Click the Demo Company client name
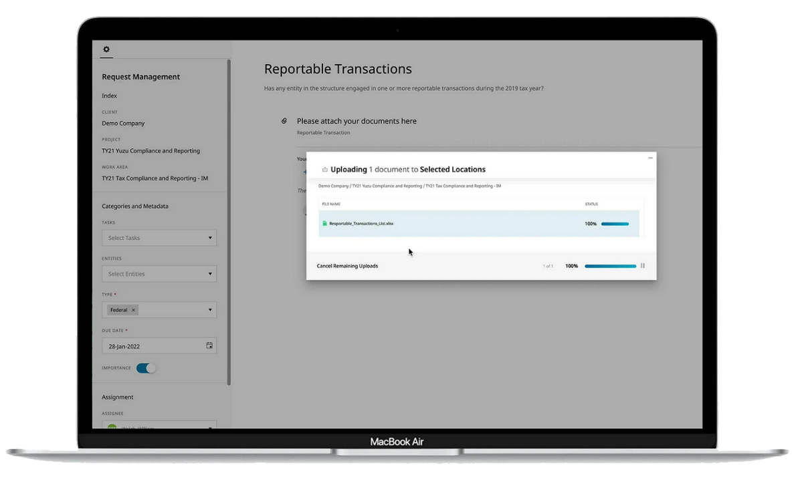This screenshot has height=477, width=796. coord(123,123)
